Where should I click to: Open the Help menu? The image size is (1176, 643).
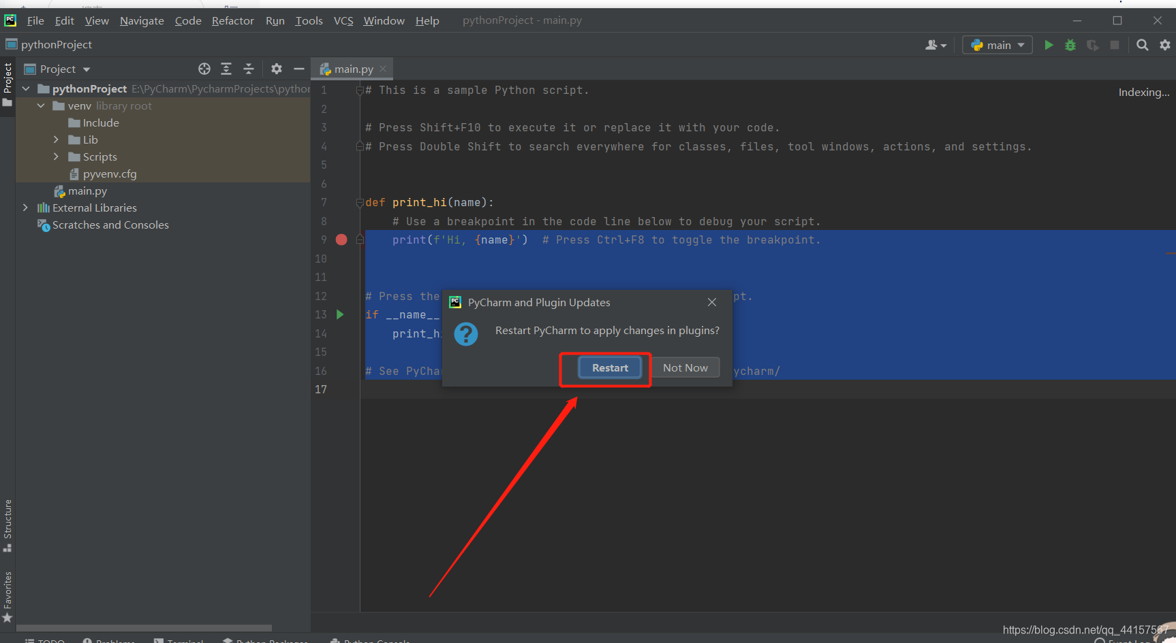[427, 20]
